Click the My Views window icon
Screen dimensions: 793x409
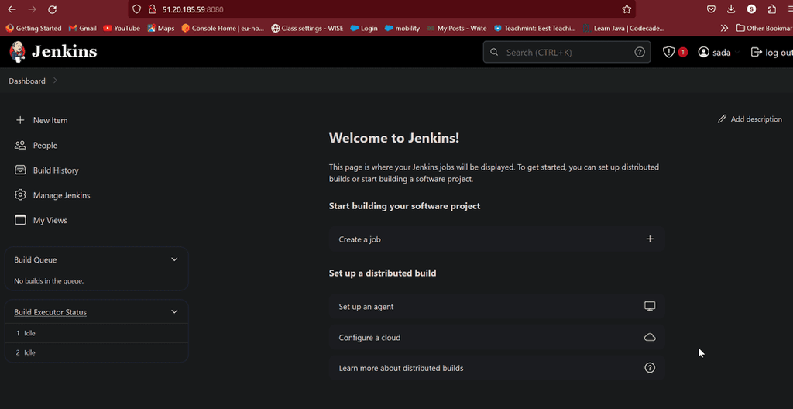point(20,220)
